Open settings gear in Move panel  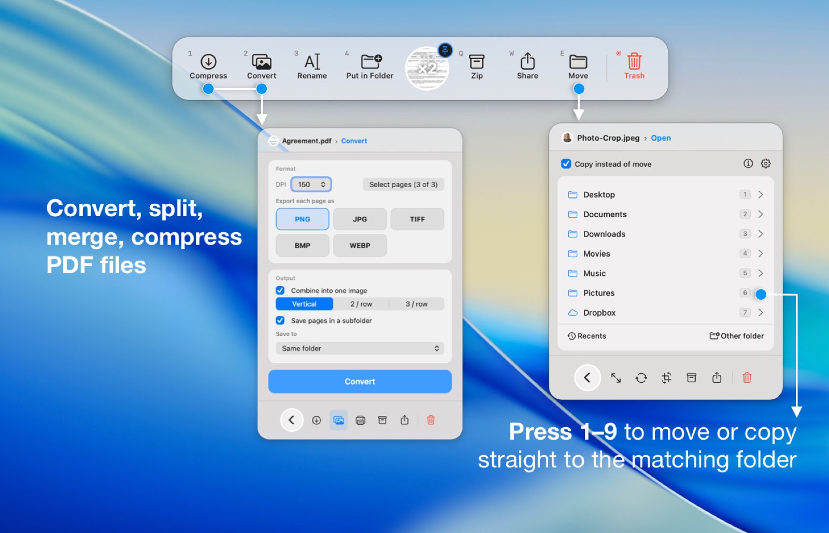click(x=766, y=163)
